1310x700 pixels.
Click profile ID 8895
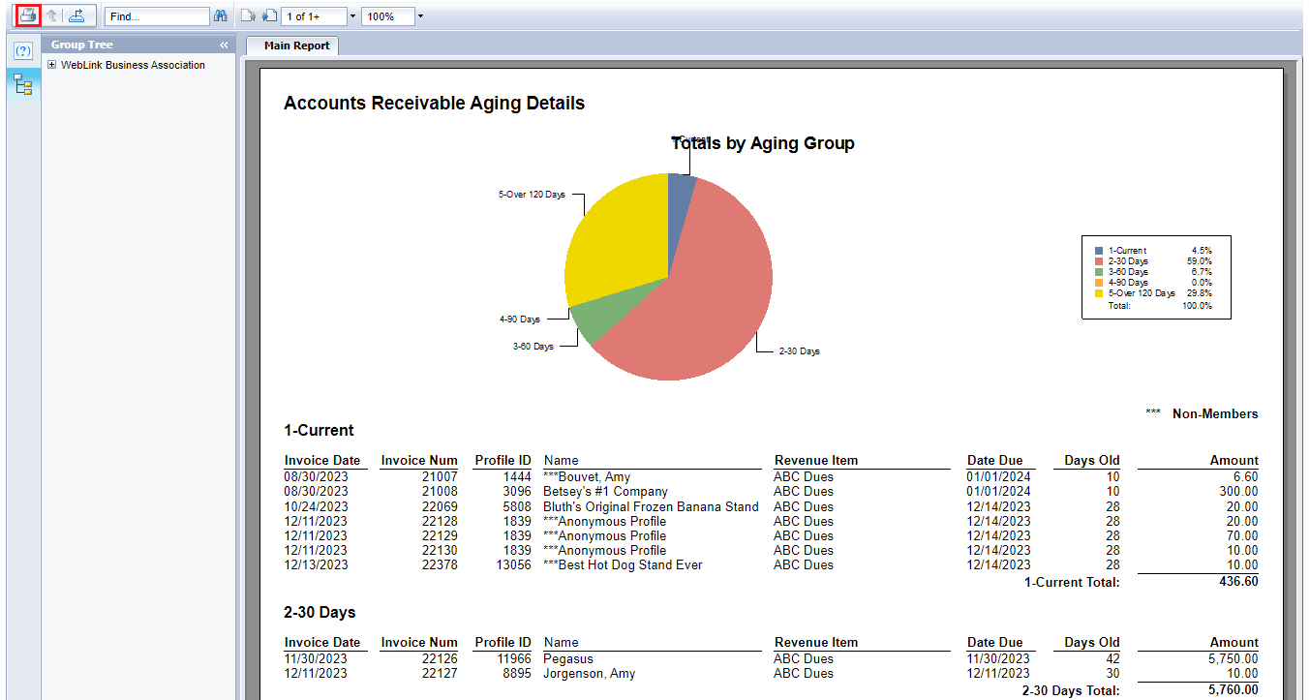point(517,673)
